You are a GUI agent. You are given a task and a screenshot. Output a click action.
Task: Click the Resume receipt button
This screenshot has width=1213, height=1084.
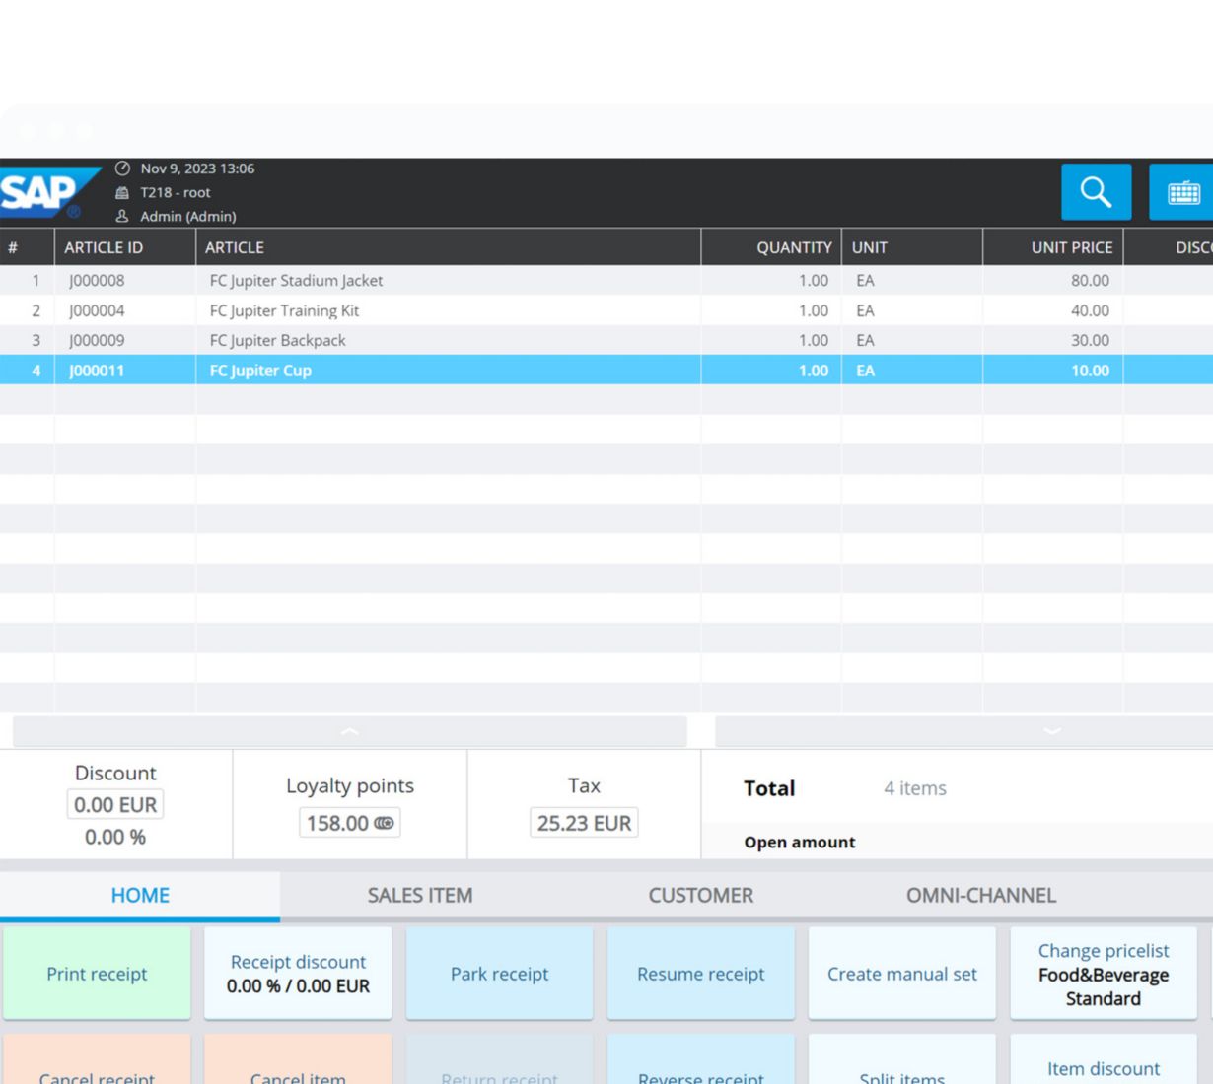click(x=700, y=974)
